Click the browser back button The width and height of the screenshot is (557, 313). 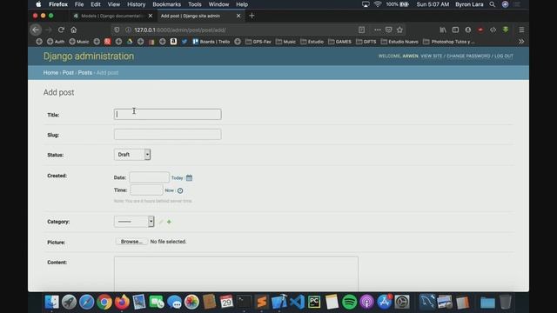(36, 30)
